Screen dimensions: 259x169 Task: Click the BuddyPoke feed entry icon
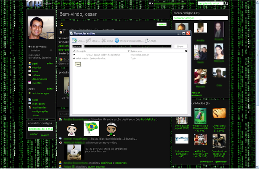click(x=60, y=119)
